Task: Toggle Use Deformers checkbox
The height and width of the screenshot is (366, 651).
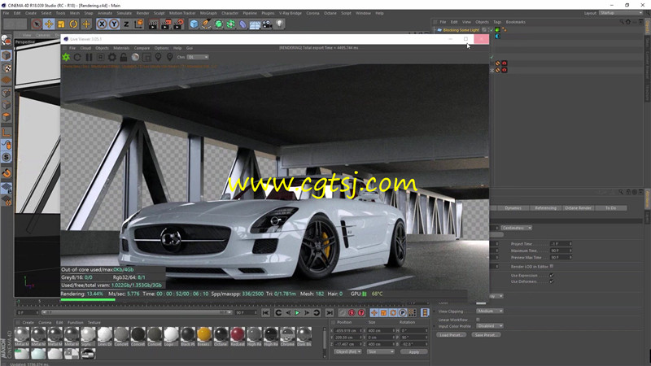Action: click(552, 281)
